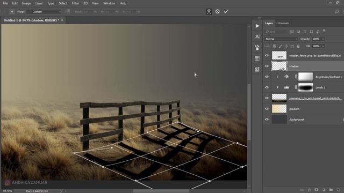Click the Brightness/Contrast adjustment sun icon
Viewport: 344px width, 193px height.
pyautogui.click(x=286, y=77)
